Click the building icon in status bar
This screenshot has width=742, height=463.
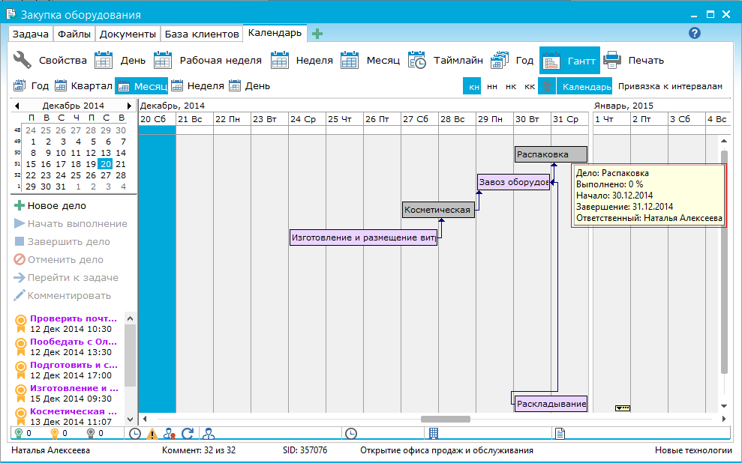[434, 433]
